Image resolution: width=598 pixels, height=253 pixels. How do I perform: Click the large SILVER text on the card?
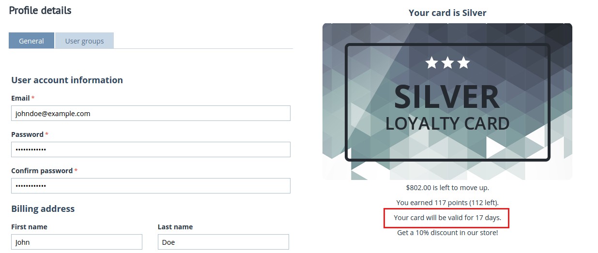coord(447,97)
